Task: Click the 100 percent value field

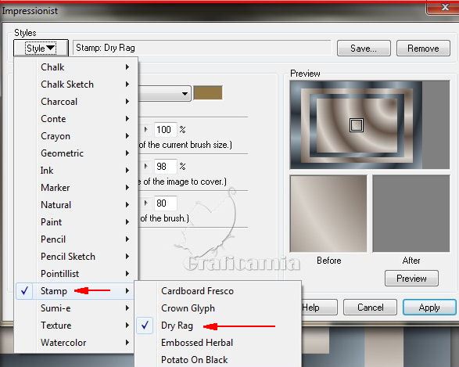Action: (x=166, y=129)
